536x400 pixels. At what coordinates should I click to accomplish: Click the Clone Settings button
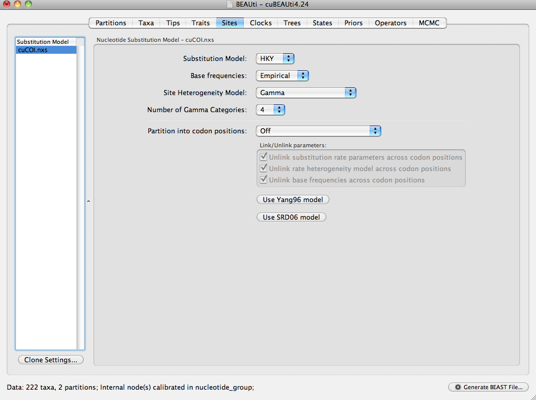click(x=51, y=360)
